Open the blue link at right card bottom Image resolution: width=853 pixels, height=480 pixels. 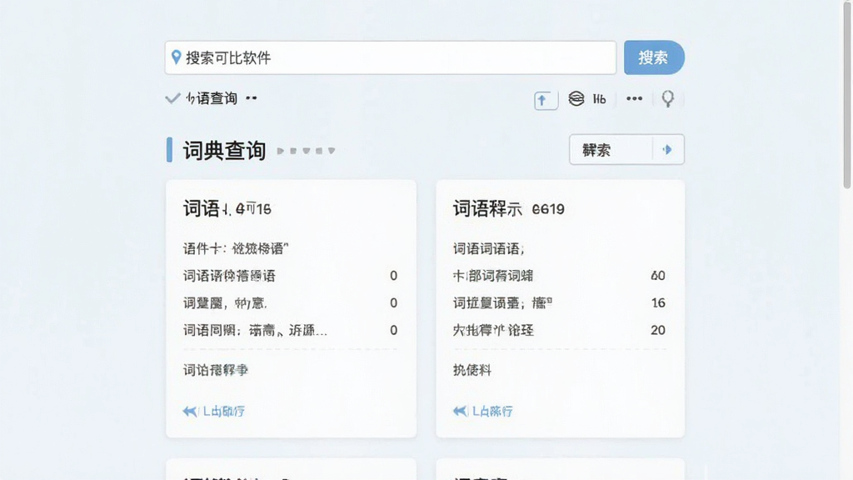click(x=492, y=412)
